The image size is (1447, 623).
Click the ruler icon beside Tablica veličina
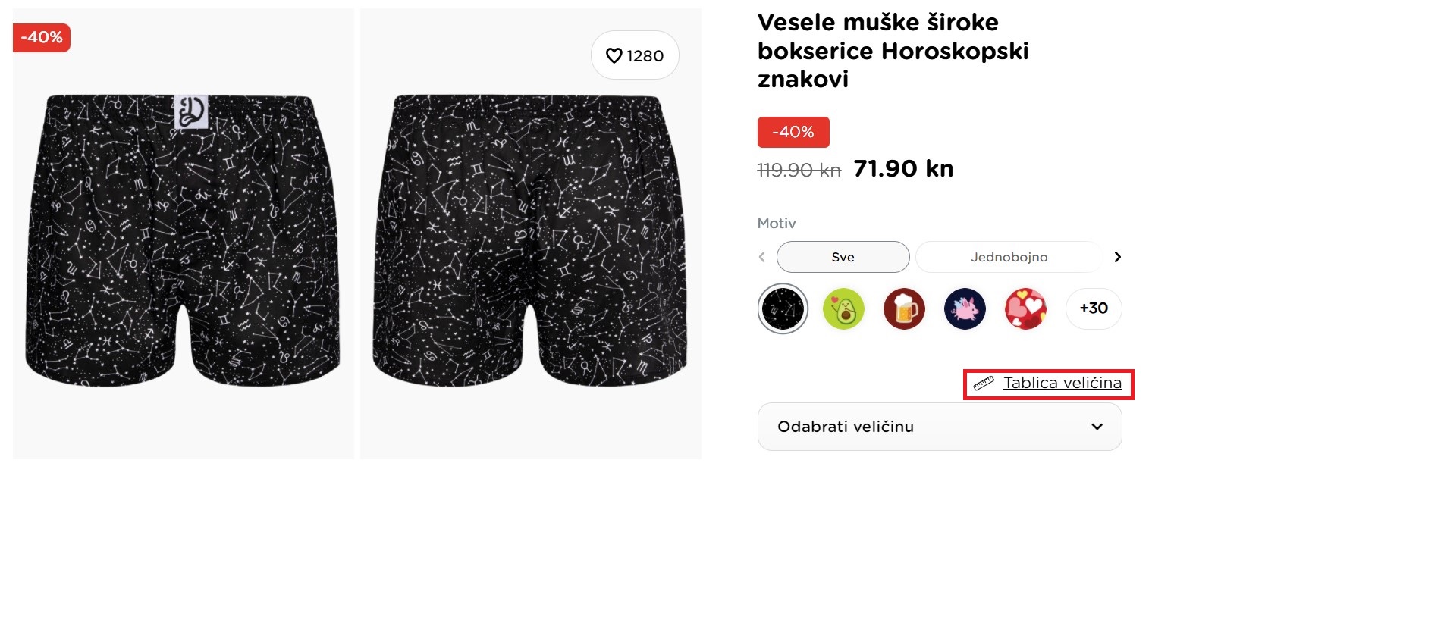click(x=984, y=384)
